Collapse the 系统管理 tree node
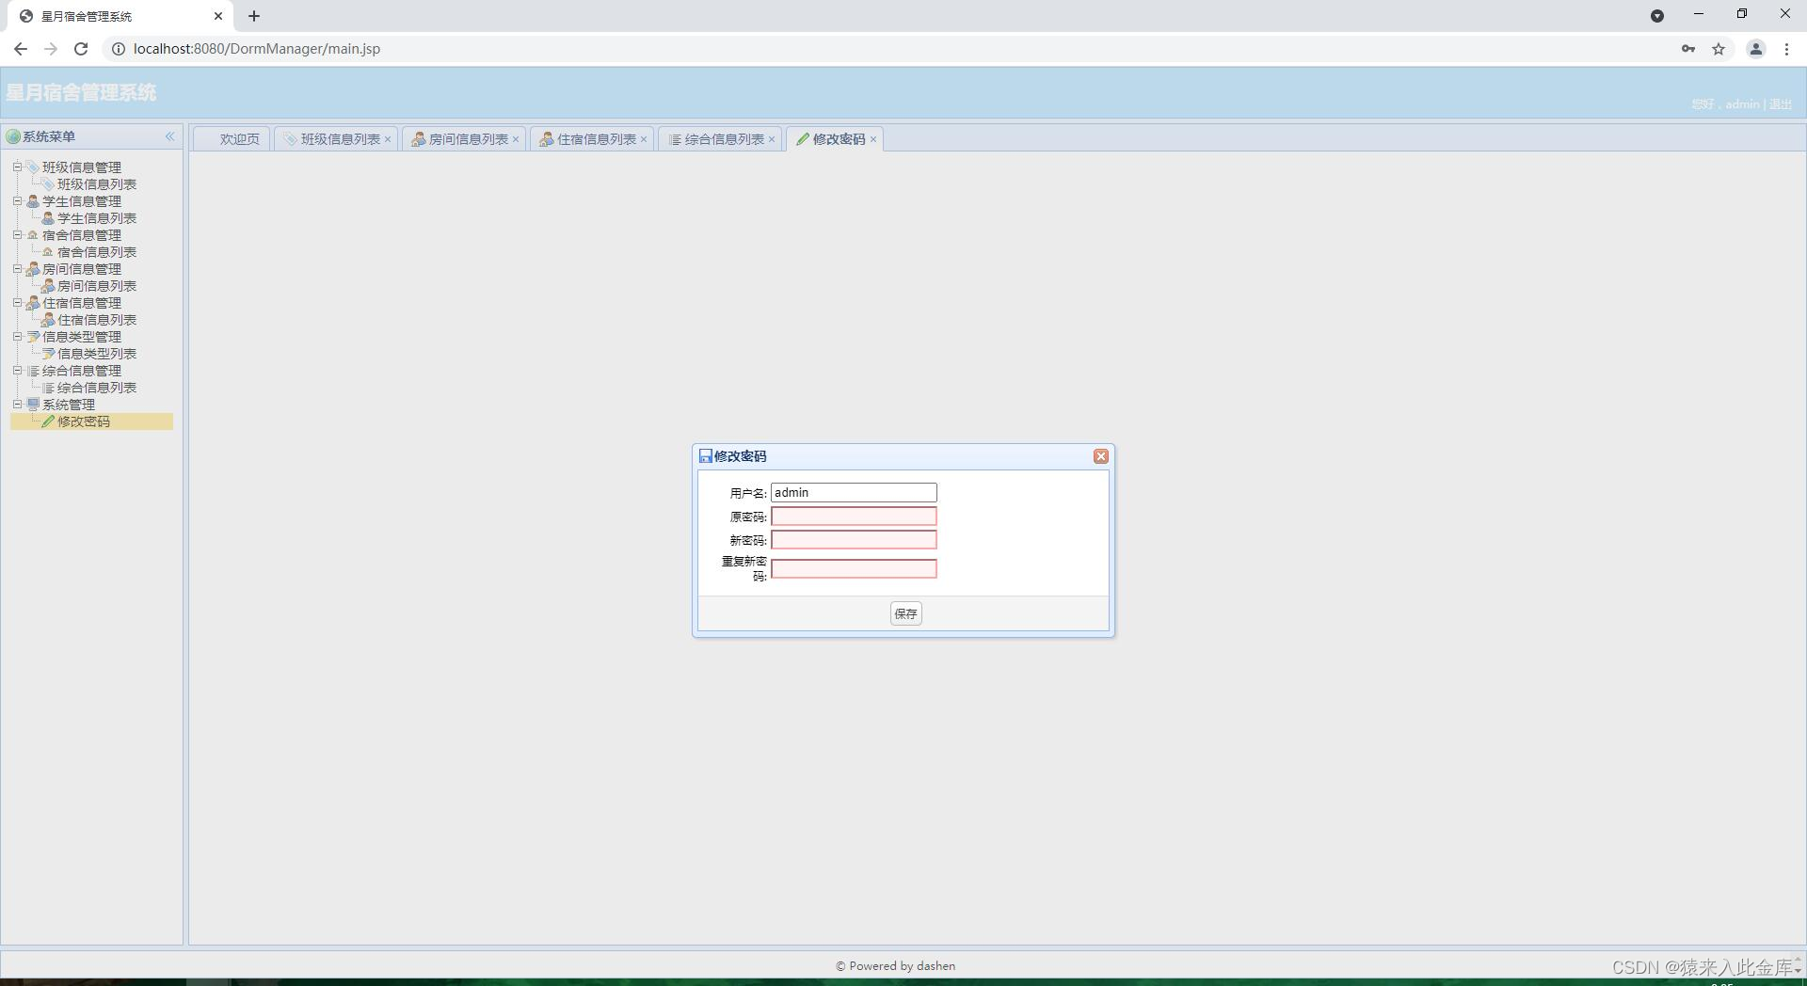Screen dimensions: 1807x986 pos(17,405)
